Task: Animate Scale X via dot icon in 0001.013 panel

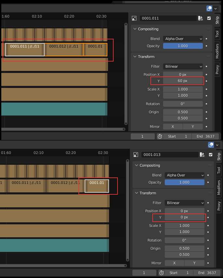Action: (x=208, y=226)
